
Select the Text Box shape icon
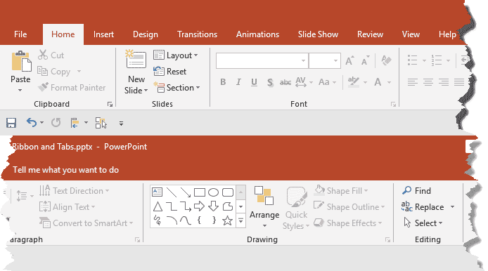click(x=158, y=192)
